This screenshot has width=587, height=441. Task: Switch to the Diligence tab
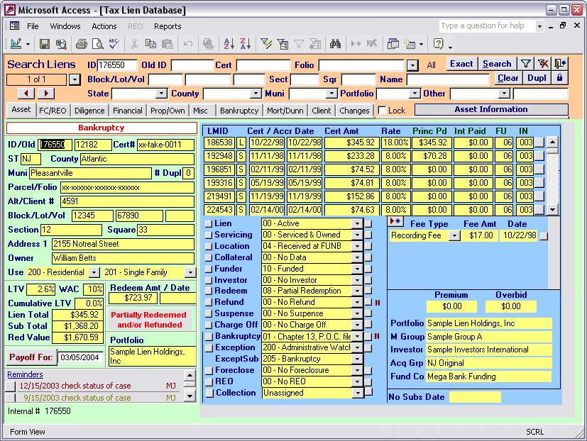pos(89,111)
